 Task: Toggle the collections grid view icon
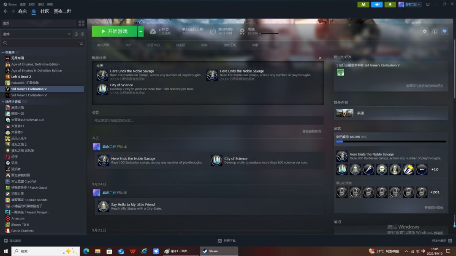pyautogui.click(x=81, y=23)
